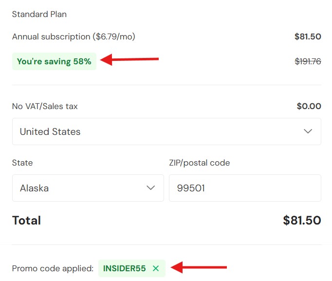
Task: Click the bold $81.50 total amount
Action: point(302,220)
